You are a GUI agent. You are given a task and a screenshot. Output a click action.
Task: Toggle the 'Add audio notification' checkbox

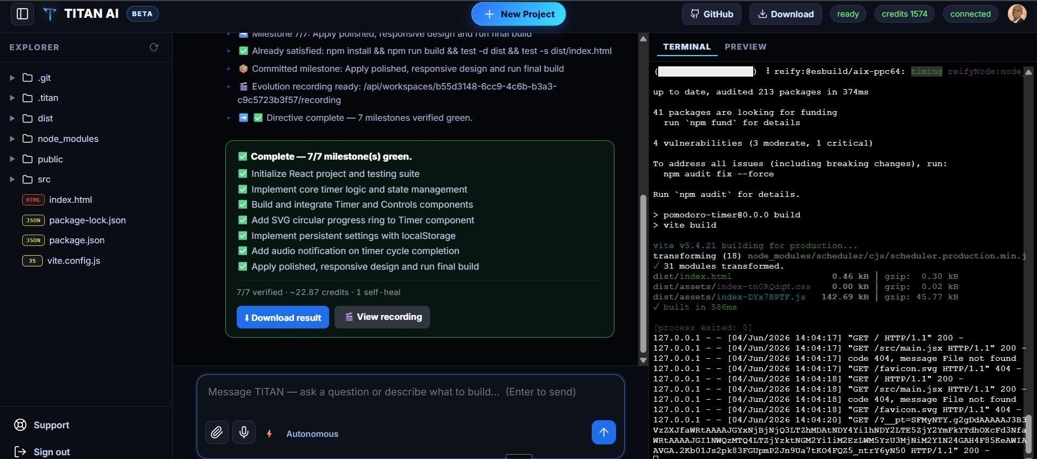point(243,251)
